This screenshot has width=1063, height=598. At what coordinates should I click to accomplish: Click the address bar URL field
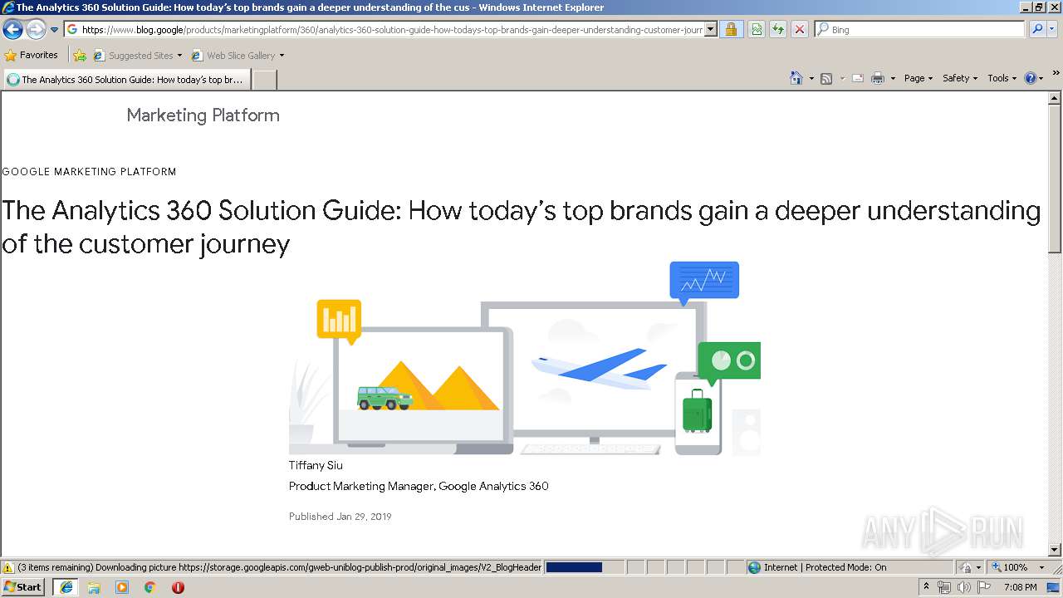pos(385,30)
